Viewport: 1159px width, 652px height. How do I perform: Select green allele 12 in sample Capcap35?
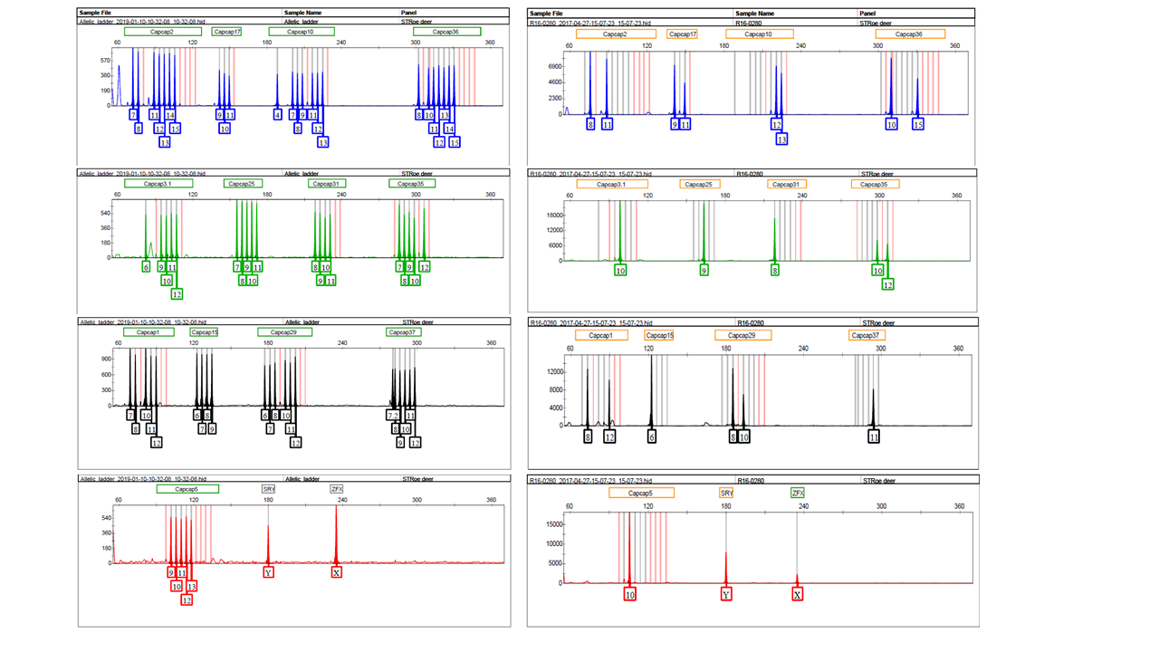point(887,284)
